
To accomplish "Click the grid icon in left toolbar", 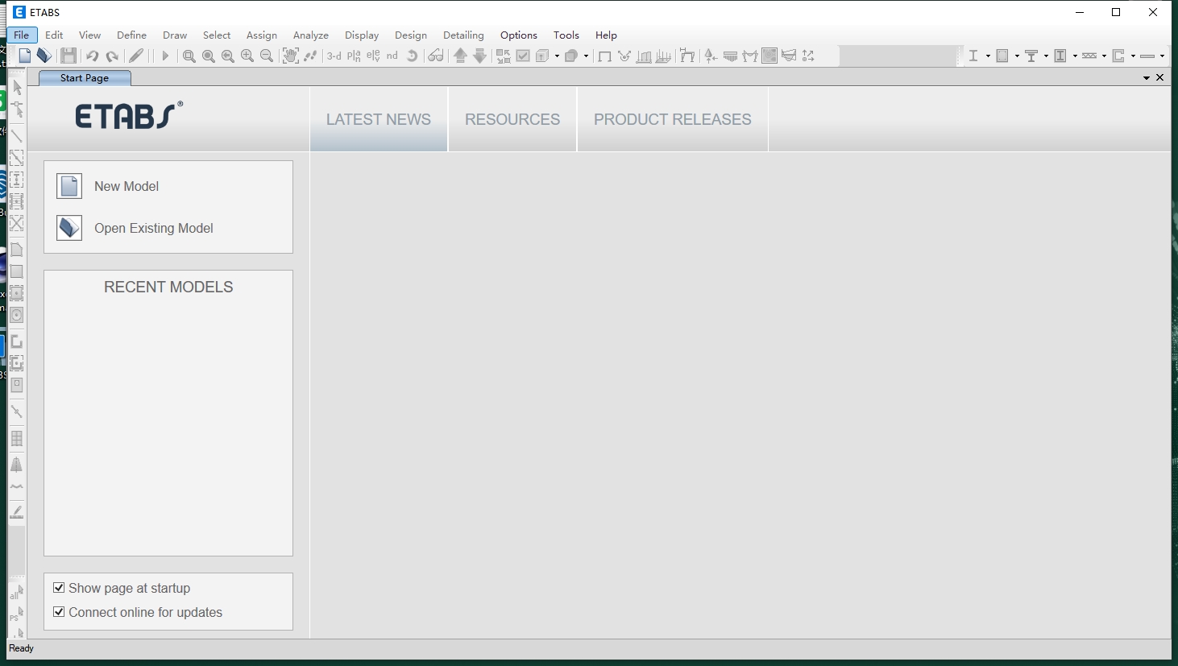I will click(17, 439).
